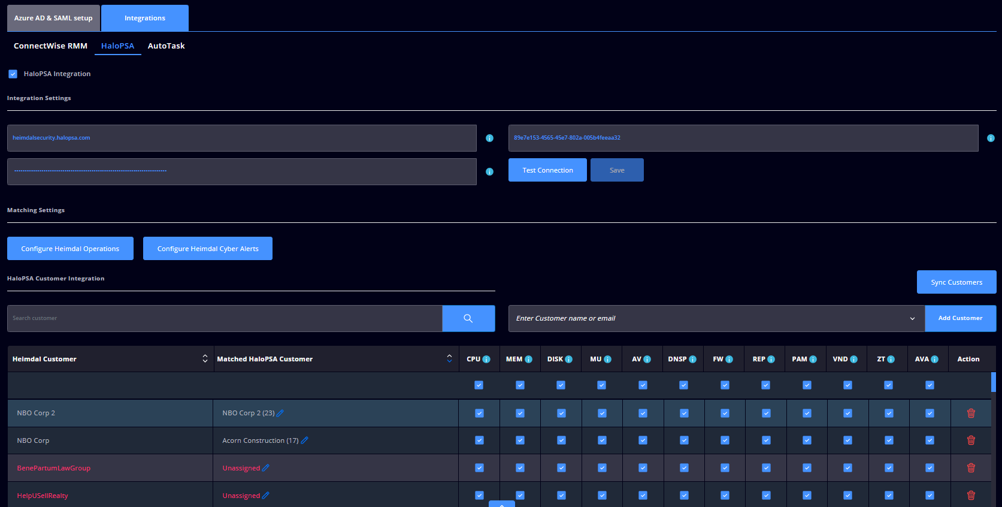Image resolution: width=1002 pixels, height=507 pixels.
Task: Show info icon beside the password field
Action: pyautogui.click(x=489, y=172)
